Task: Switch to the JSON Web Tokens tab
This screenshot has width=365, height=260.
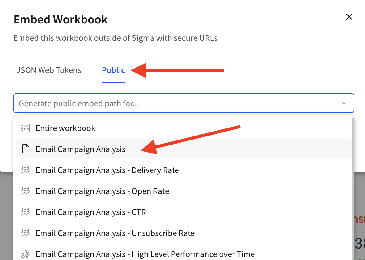Action: pyautogui.click(x=49, y=70)
